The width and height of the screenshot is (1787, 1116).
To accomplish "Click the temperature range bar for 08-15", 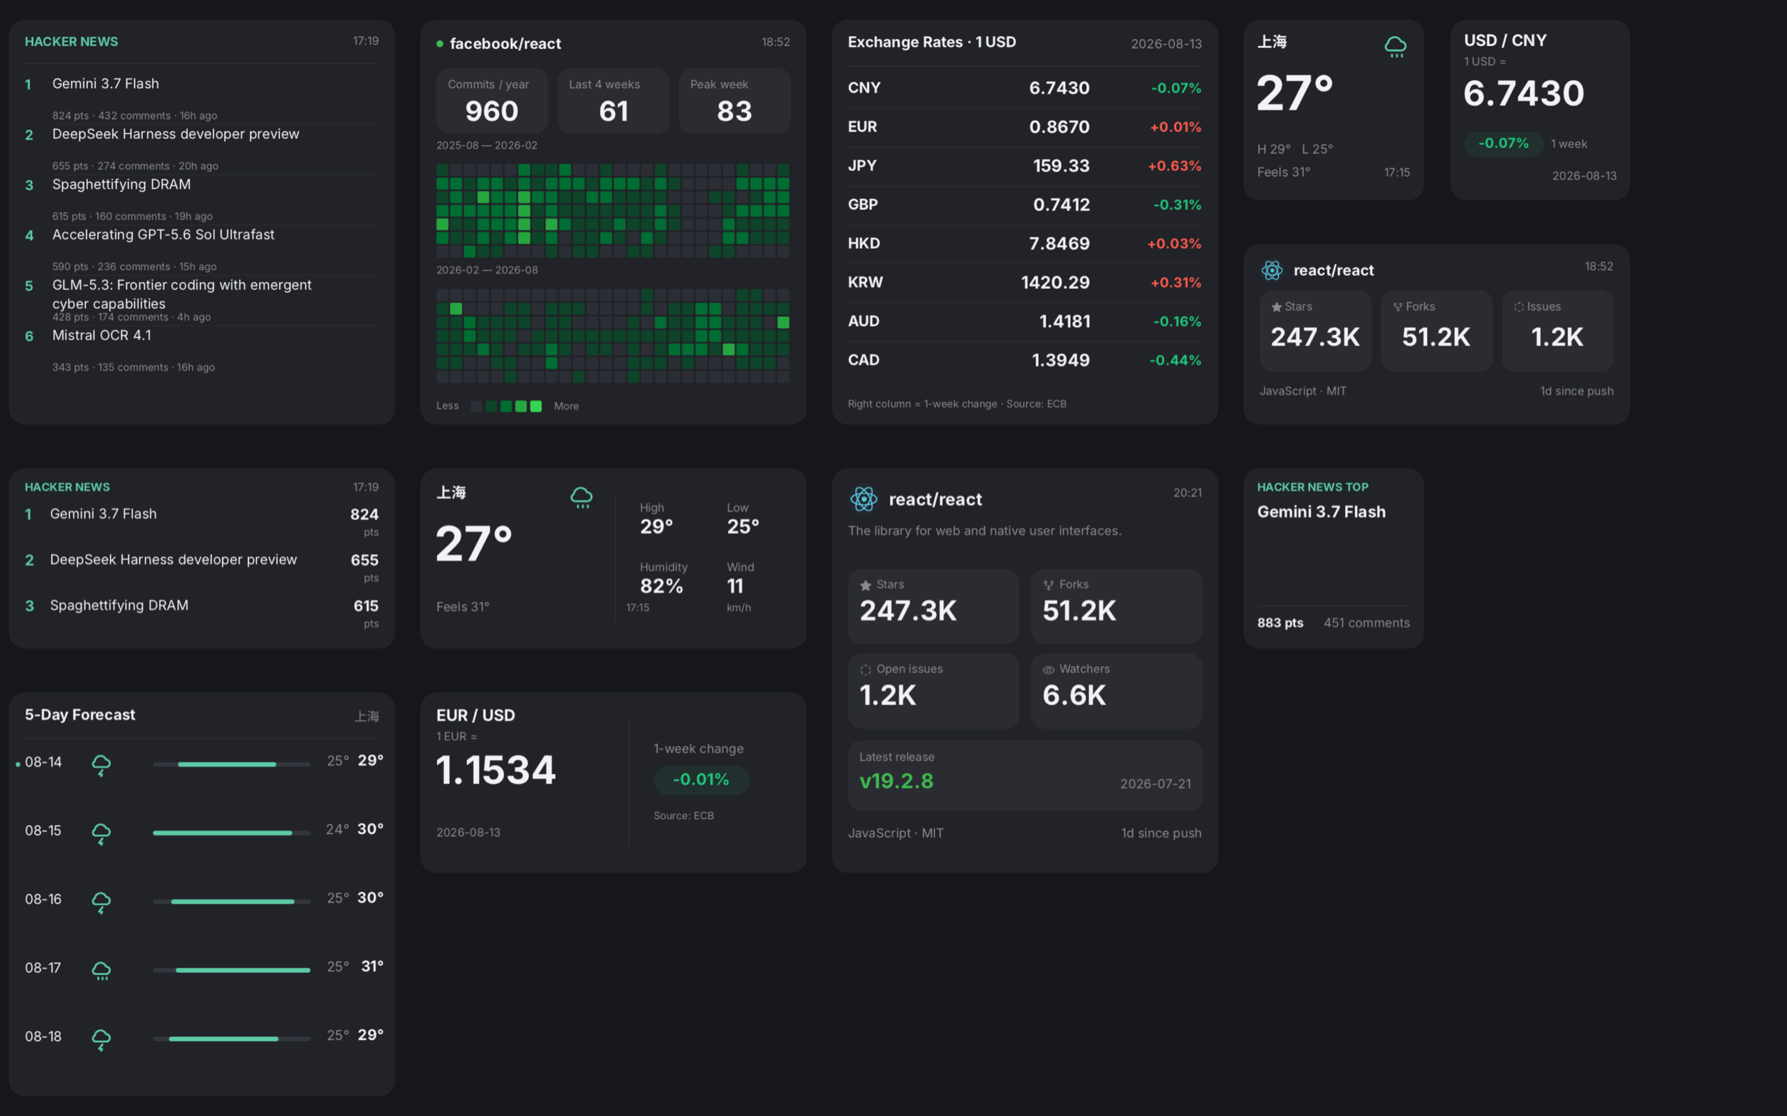I will (x=231, y=833).
